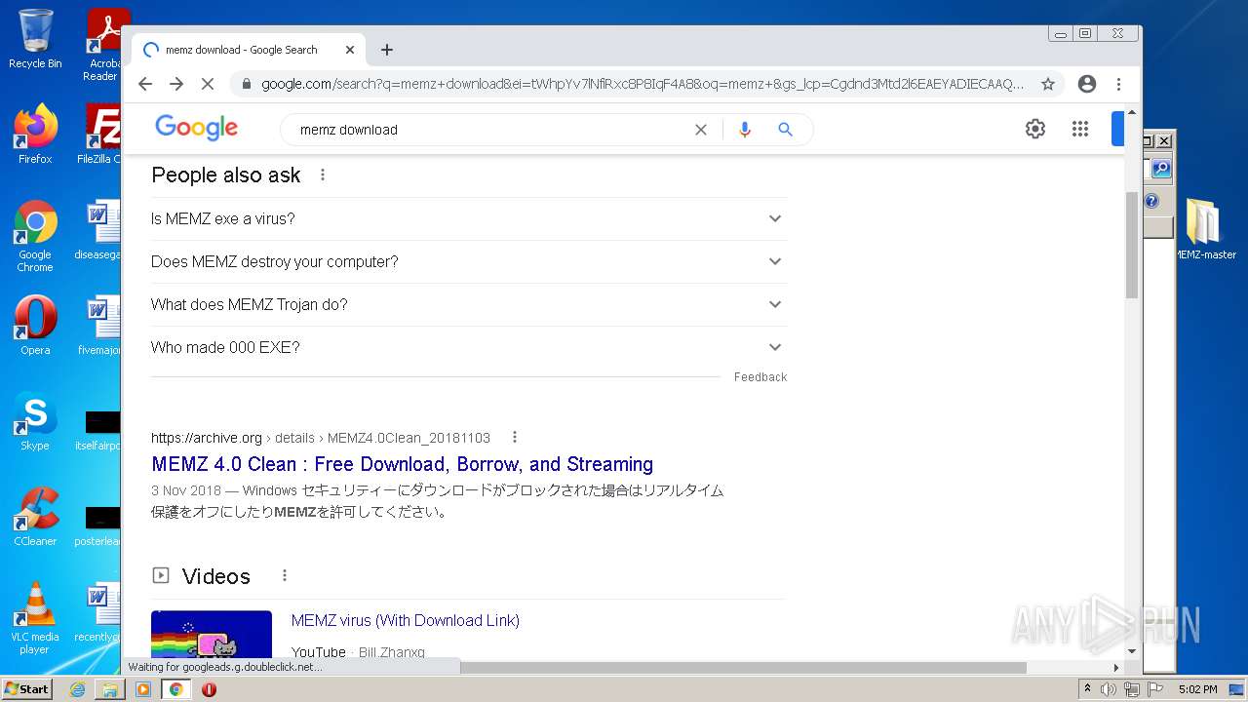Click the archive.org URL breadcrumb

[x=321, y=438]
